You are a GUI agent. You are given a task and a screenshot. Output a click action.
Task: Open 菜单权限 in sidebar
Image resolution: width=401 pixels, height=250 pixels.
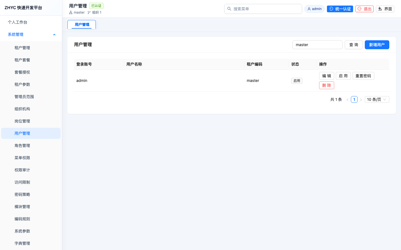pos(31,158)
